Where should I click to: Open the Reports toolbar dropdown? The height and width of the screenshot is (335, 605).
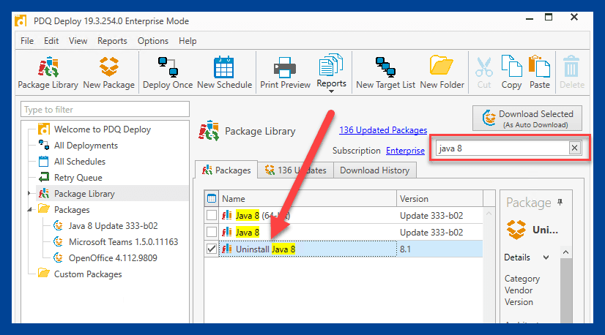pos(331,73)
